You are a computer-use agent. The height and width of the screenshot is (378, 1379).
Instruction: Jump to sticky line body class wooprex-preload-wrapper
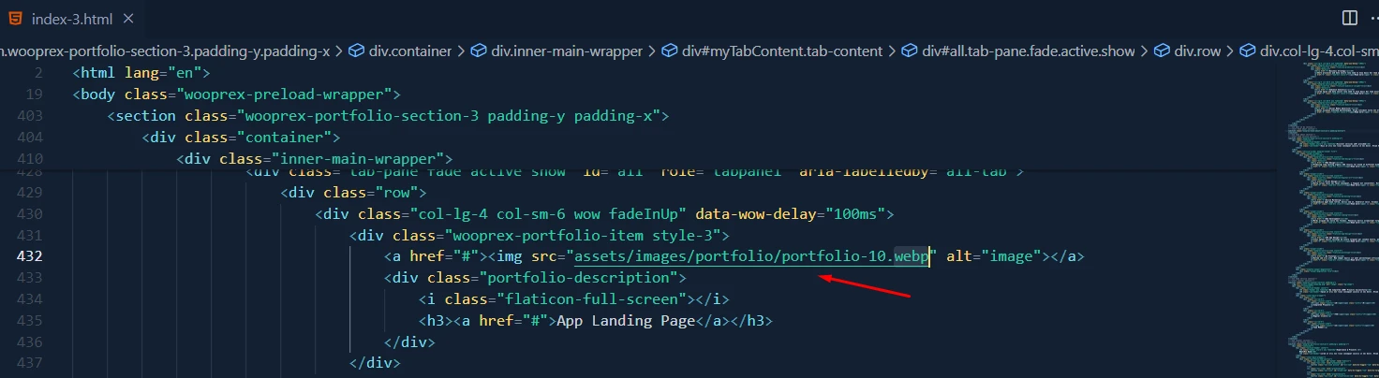(x=236, y=94)
